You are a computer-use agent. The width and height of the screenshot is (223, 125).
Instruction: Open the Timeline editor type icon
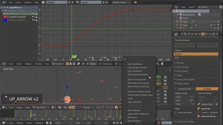(3, 123)
